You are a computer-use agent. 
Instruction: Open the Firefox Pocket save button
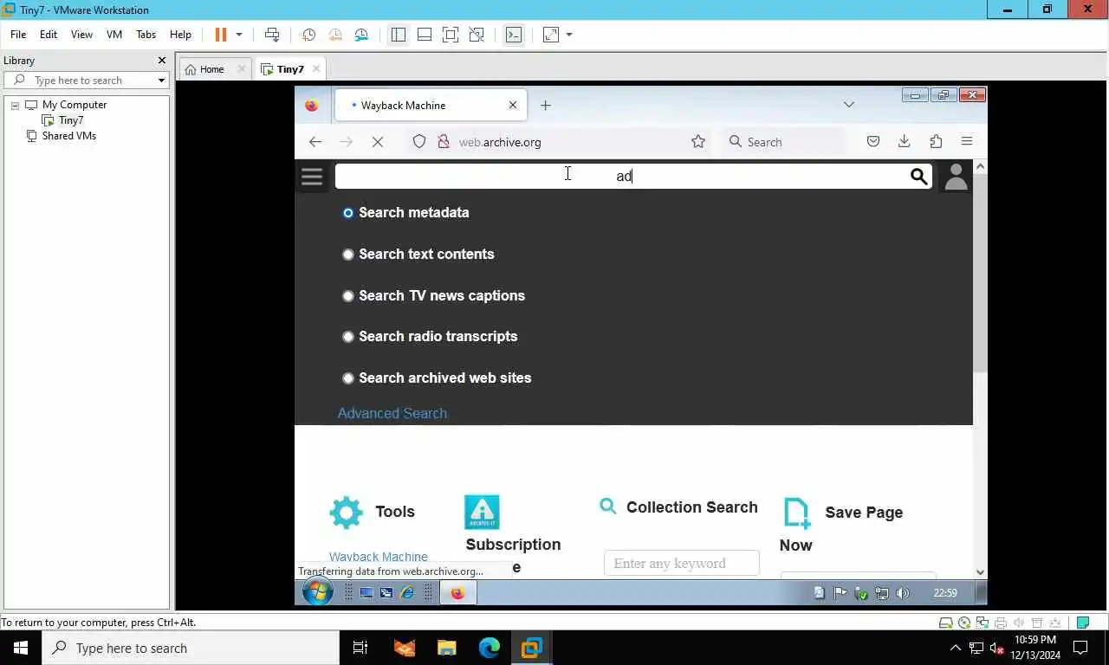(x=873, y=142)
